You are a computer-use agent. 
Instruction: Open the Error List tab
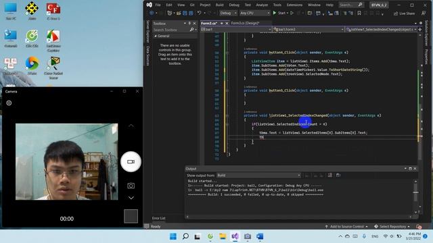158,218
